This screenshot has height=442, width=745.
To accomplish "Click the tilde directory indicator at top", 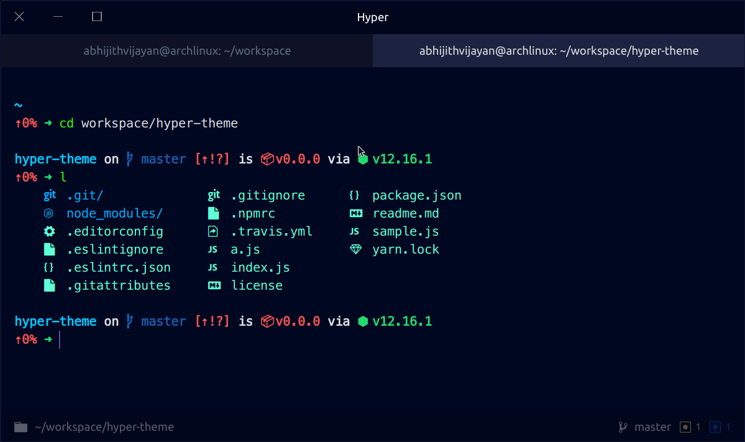I will coord(19,105).
